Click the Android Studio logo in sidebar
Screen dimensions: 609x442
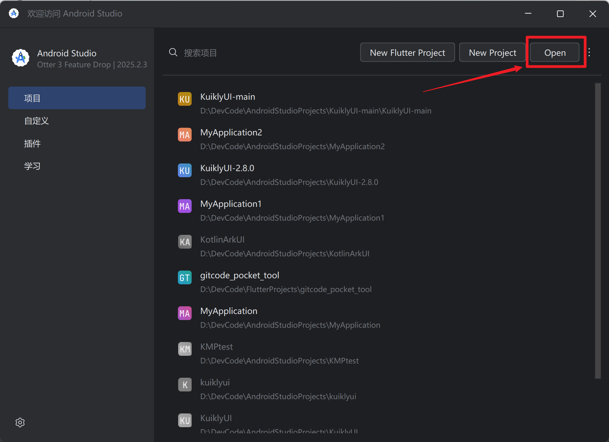click(21, 58)
